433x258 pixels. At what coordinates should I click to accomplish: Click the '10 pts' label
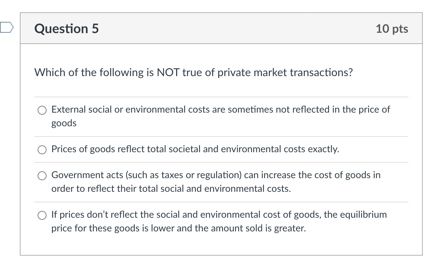click(x=393, y=29)
